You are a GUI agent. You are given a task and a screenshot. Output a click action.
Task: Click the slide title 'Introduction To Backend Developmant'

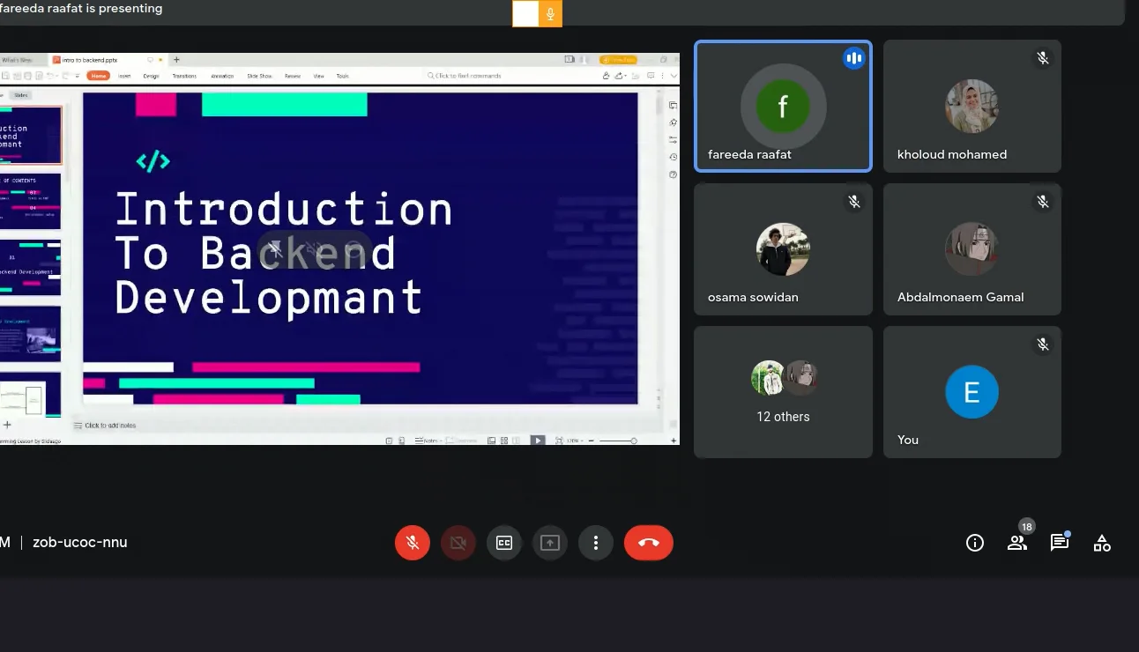[x=283, y=254]
